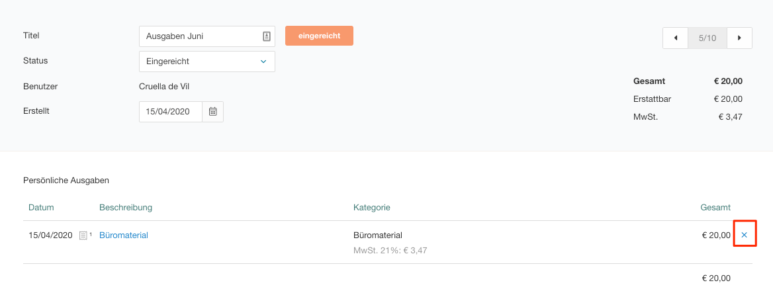Sort by the Beschreibung column header
The image size is (773, 293).
coord(126,208)
